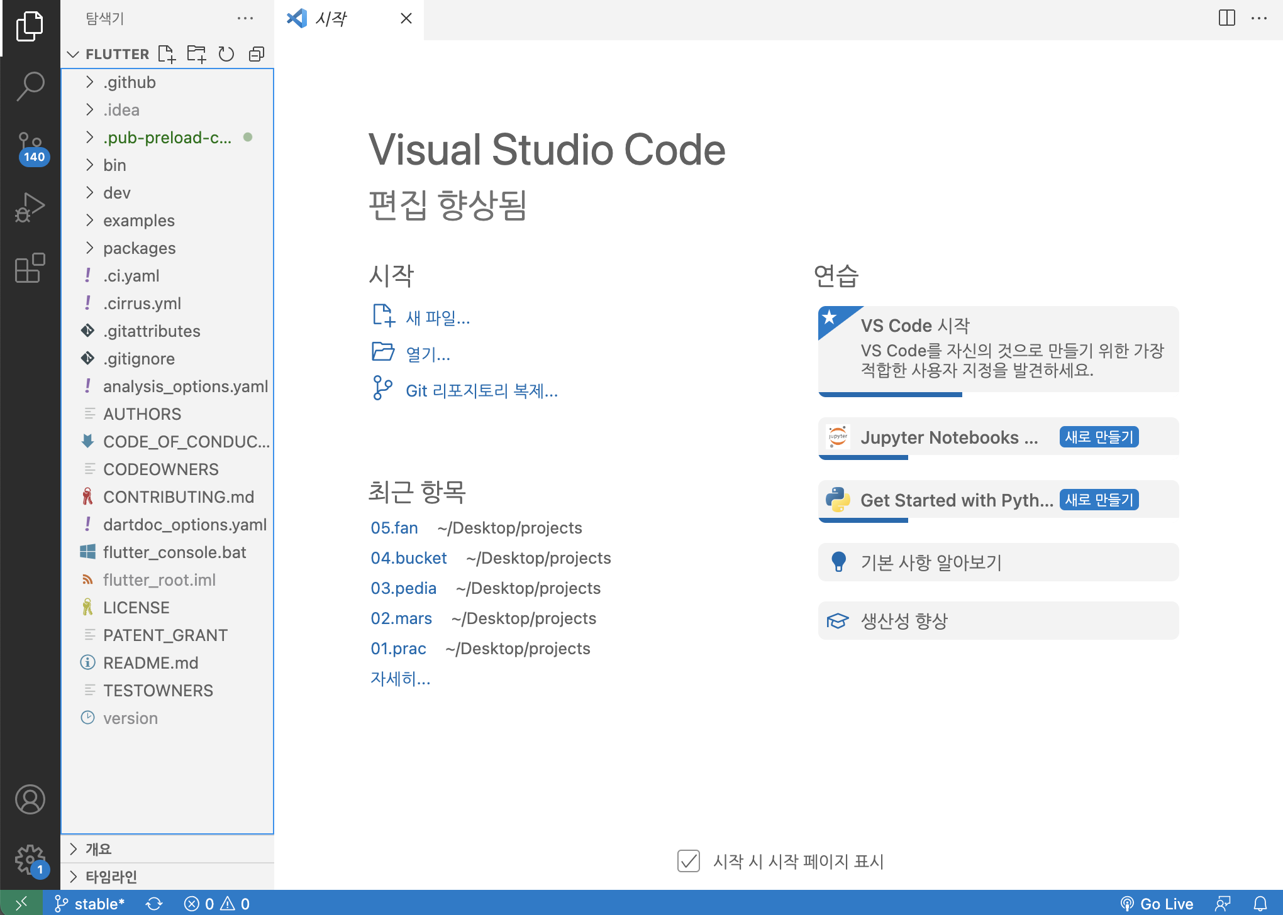Expand the packages folder

pyautogui.click(x=167, y=248)
